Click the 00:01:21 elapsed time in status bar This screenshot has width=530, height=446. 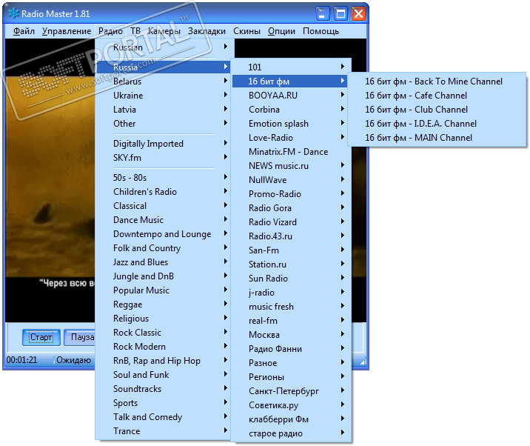(x=22, y=360)
